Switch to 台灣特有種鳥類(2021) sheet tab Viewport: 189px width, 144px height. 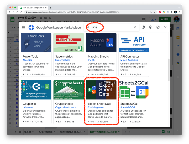click(x=71, y=132)
